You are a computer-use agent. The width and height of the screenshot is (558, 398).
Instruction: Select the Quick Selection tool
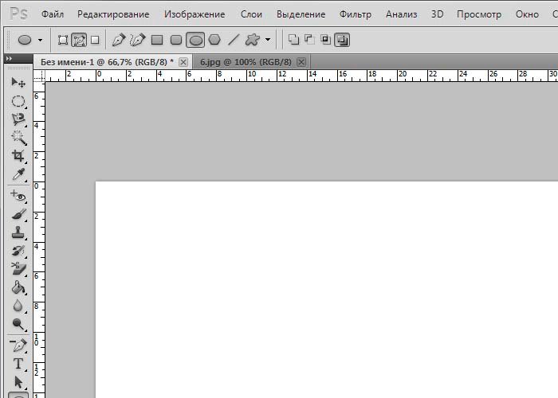coord(18,137)
